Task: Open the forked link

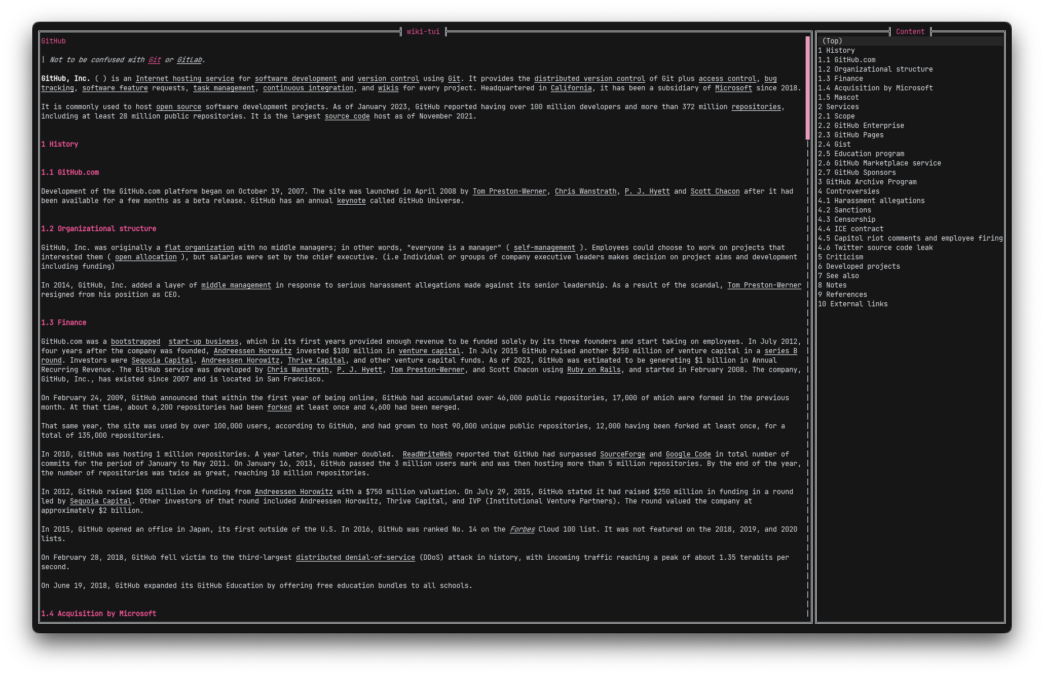Action: (x=279, y=407)
